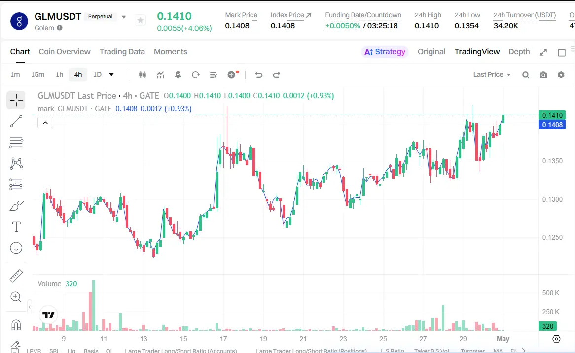Viewport: 575px width, 353px height.
Task: Open chart settings gear icon
Action: coord(561,75)
